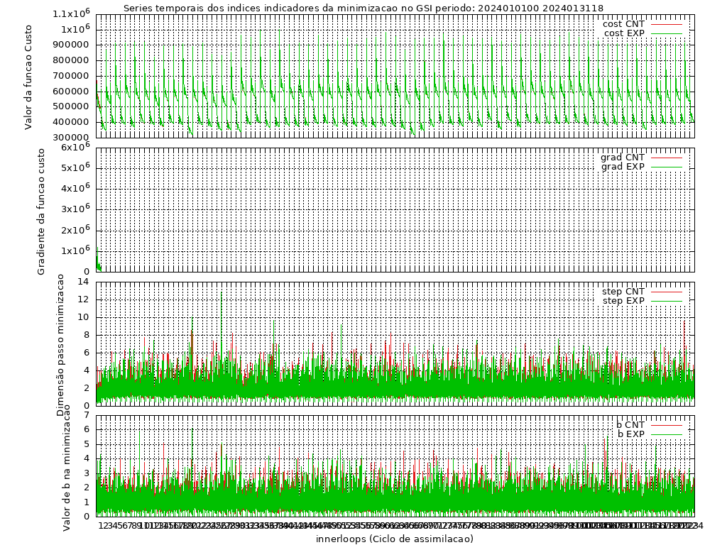Select the 6x10^6 tick on the gradient axis
Viewport: 727px width, 545px height.
pos(75,146)
